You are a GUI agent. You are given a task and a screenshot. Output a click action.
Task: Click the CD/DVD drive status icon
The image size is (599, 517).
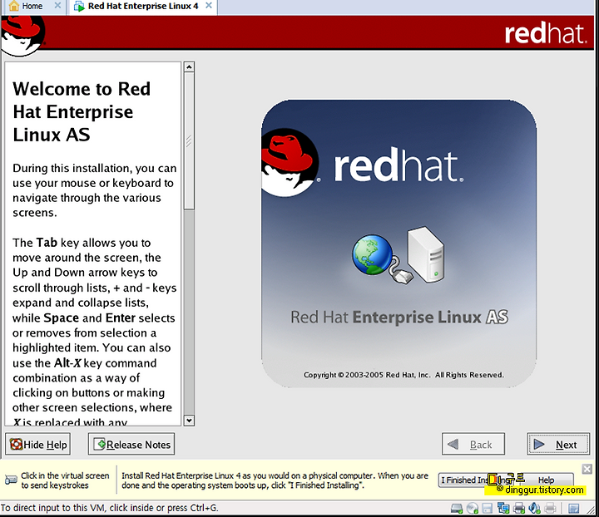473,508
